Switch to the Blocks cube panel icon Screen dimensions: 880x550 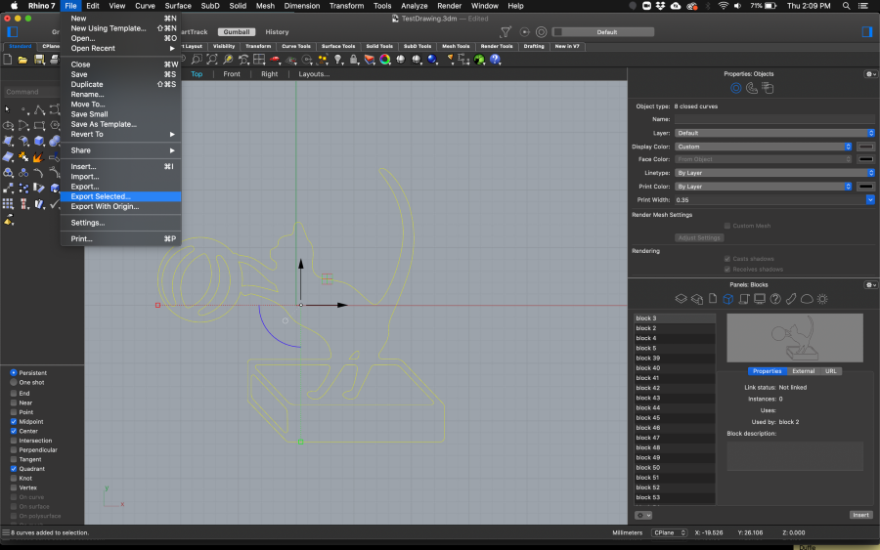point(728,298)
